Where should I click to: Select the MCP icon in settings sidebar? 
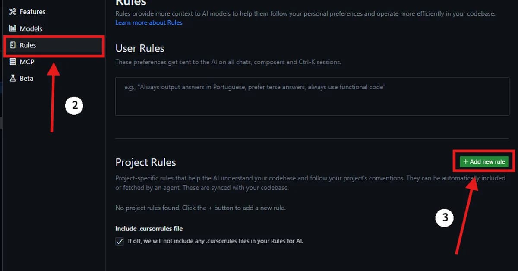[x=13, y=61]
